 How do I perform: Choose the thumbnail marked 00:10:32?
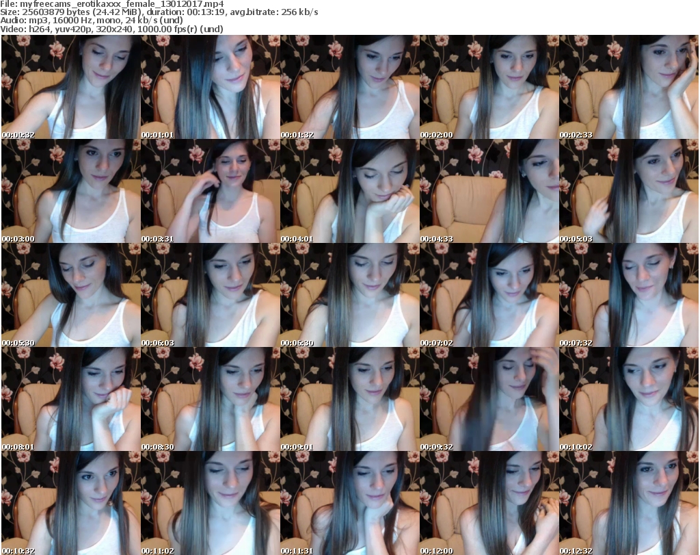coord(71,503)
